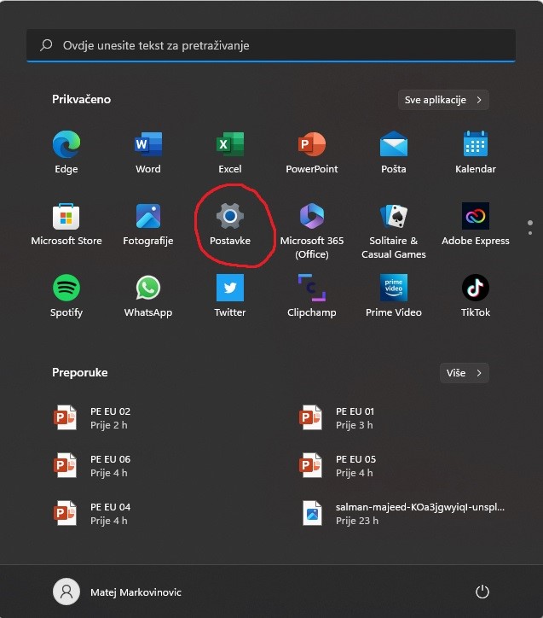Open the Edge browser app

[66, 152]
